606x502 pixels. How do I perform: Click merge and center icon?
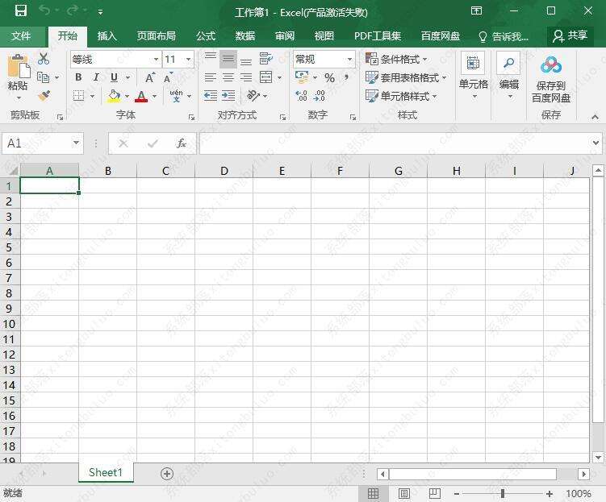pos(266,77)
